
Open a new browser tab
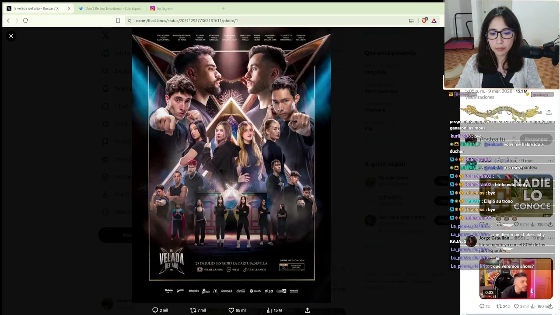pos(223,8)
